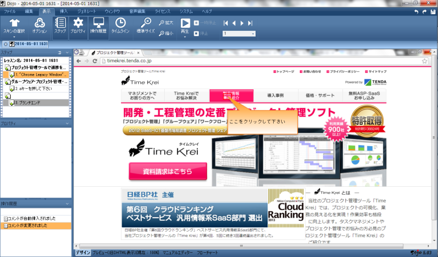The image size is (438, 257).
Task: Click the 価格・サポート navigation tab
Action: [x=320, y=96]
